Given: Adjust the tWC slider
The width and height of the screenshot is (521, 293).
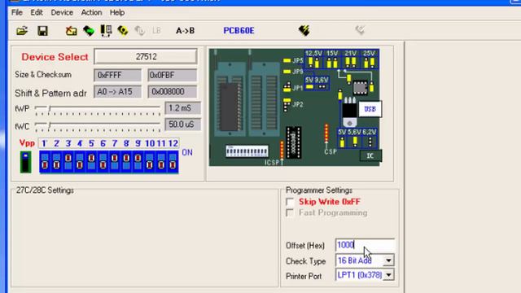Looking at the screenshot, I should 98,126.
